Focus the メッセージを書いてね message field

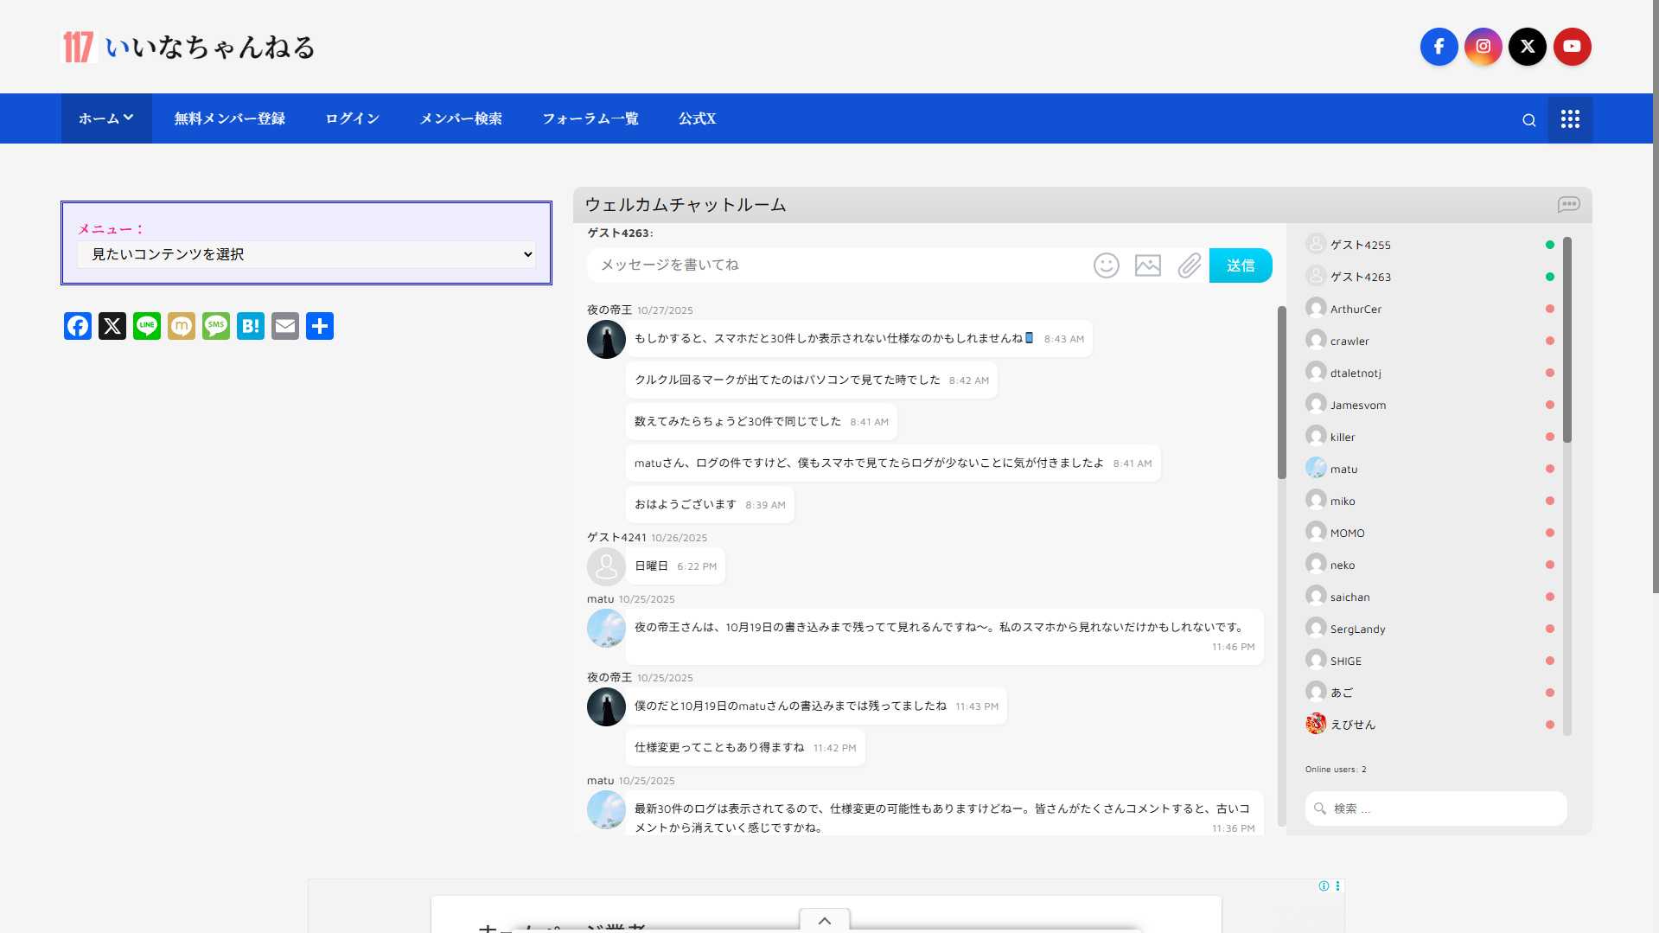[839, 265]
